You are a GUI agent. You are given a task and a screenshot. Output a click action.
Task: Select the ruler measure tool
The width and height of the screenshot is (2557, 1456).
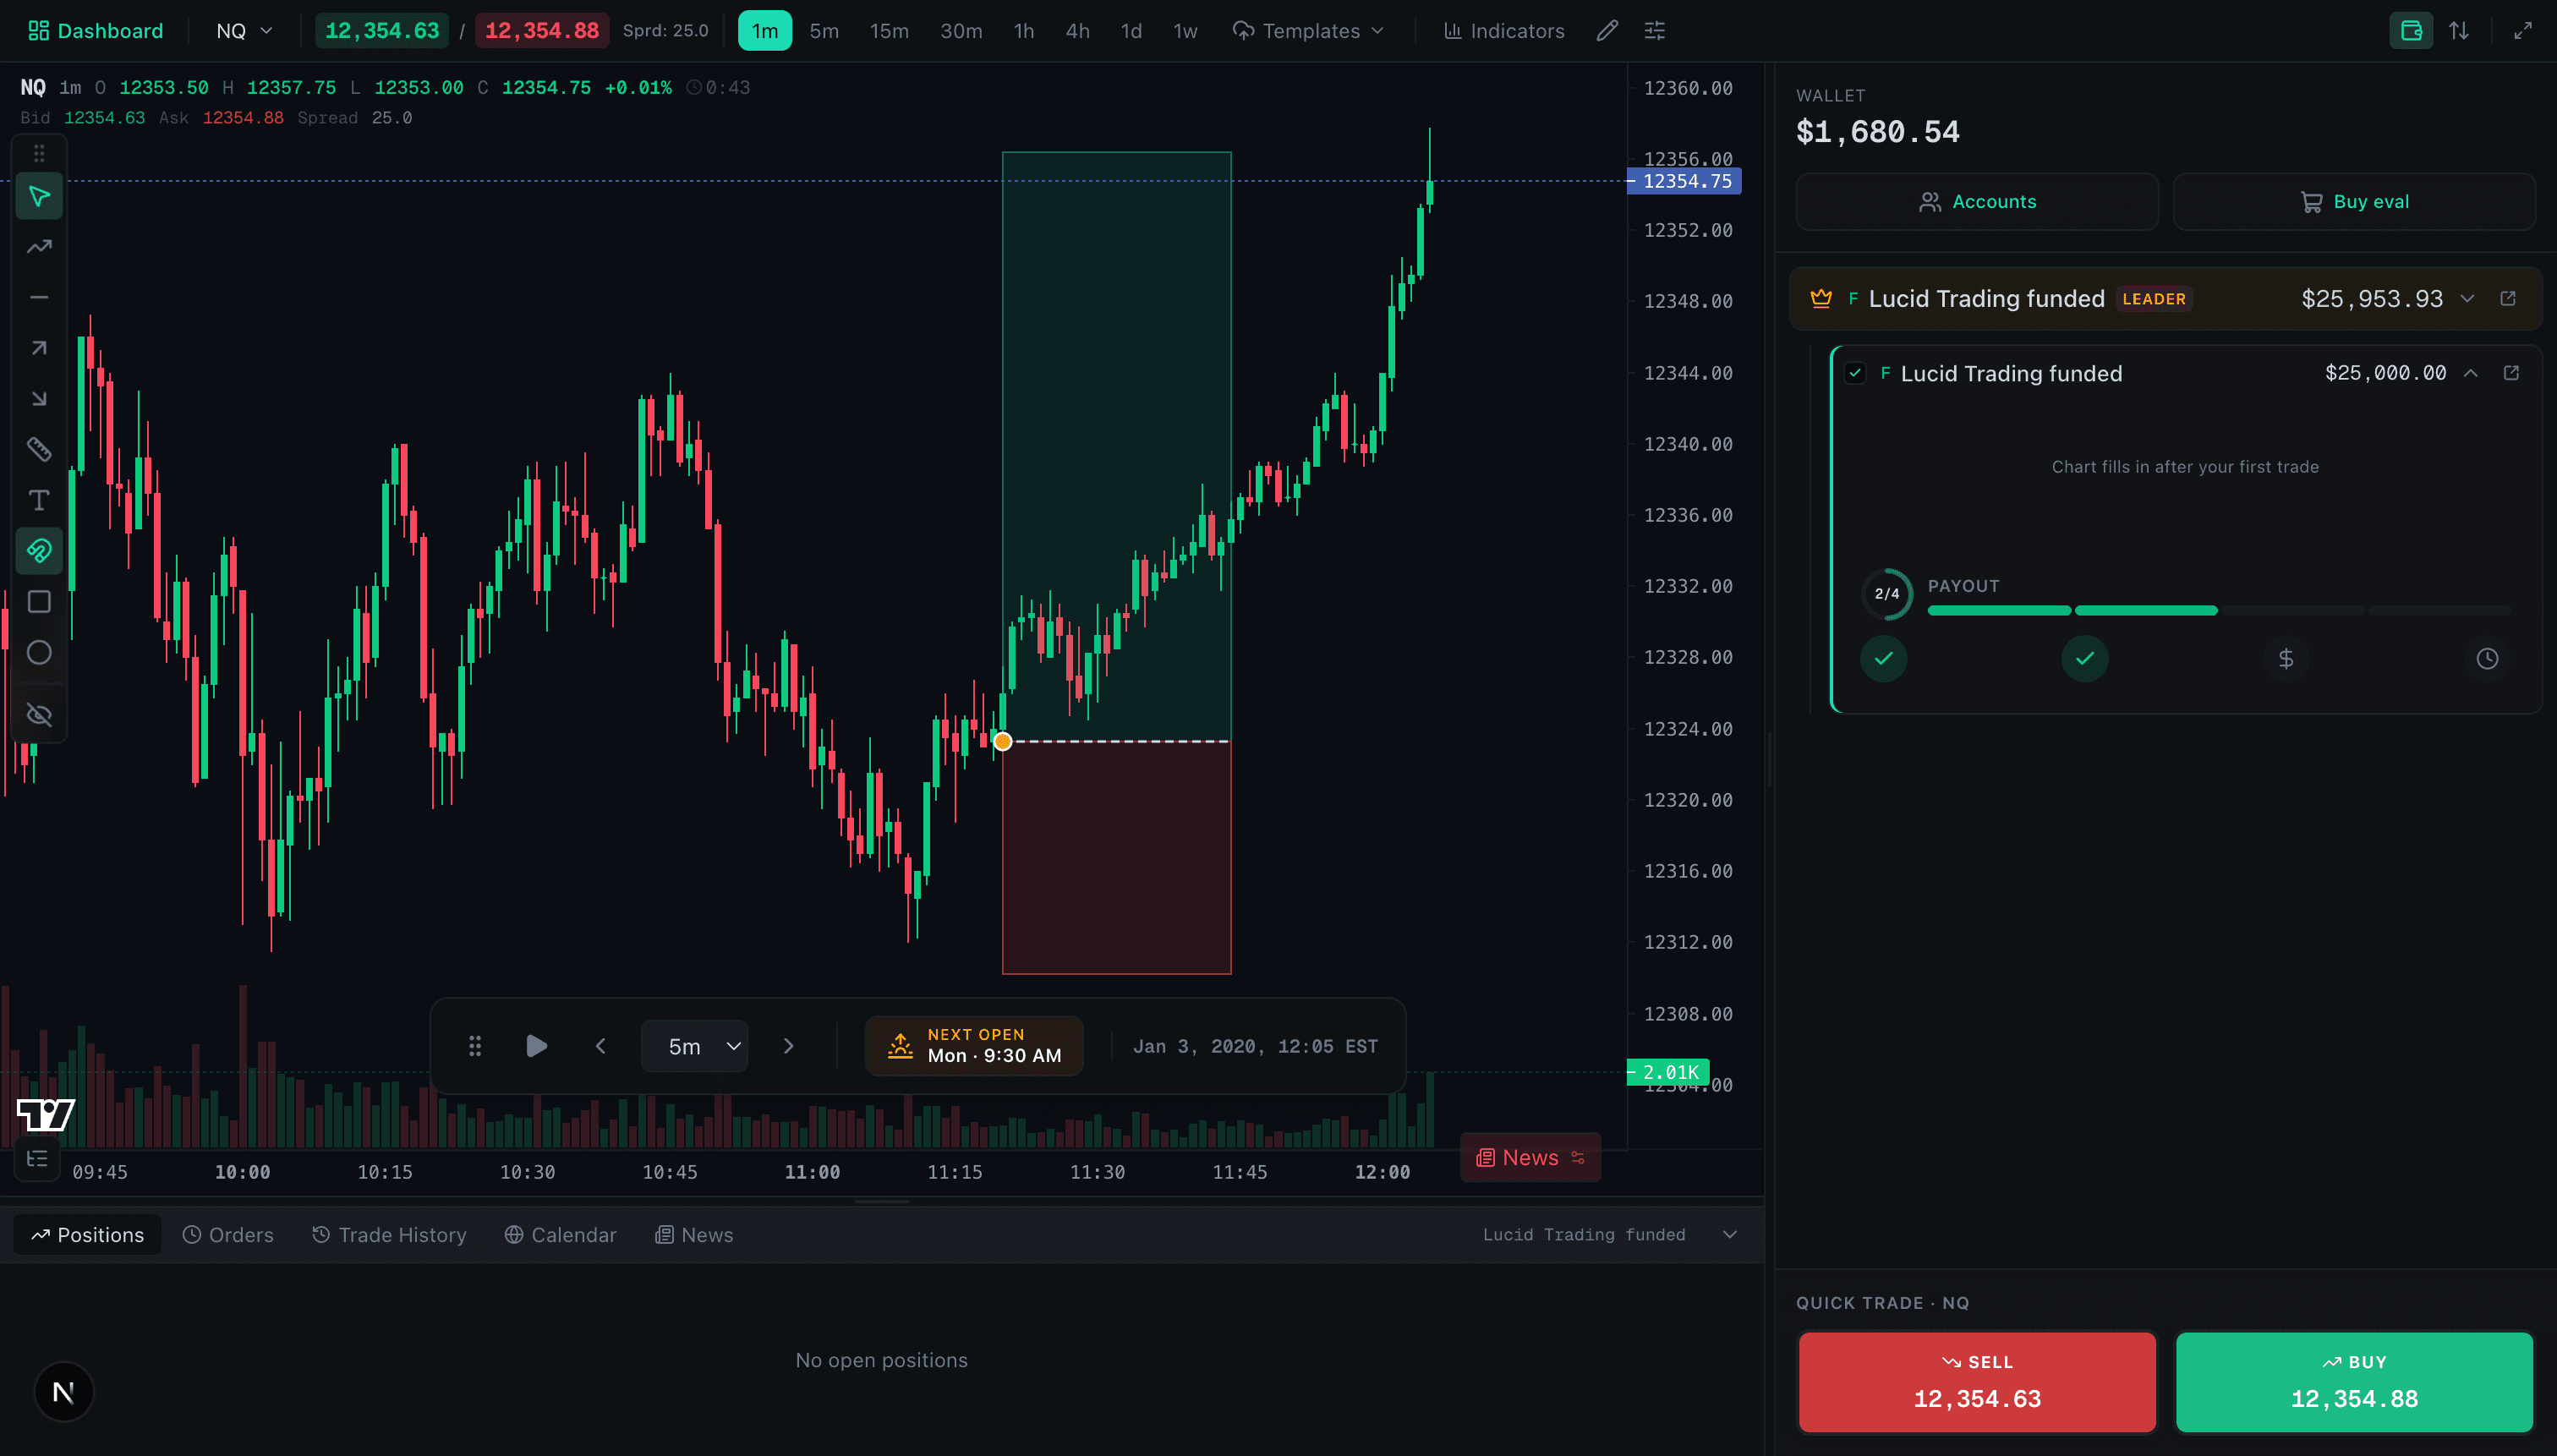[39, 450]
